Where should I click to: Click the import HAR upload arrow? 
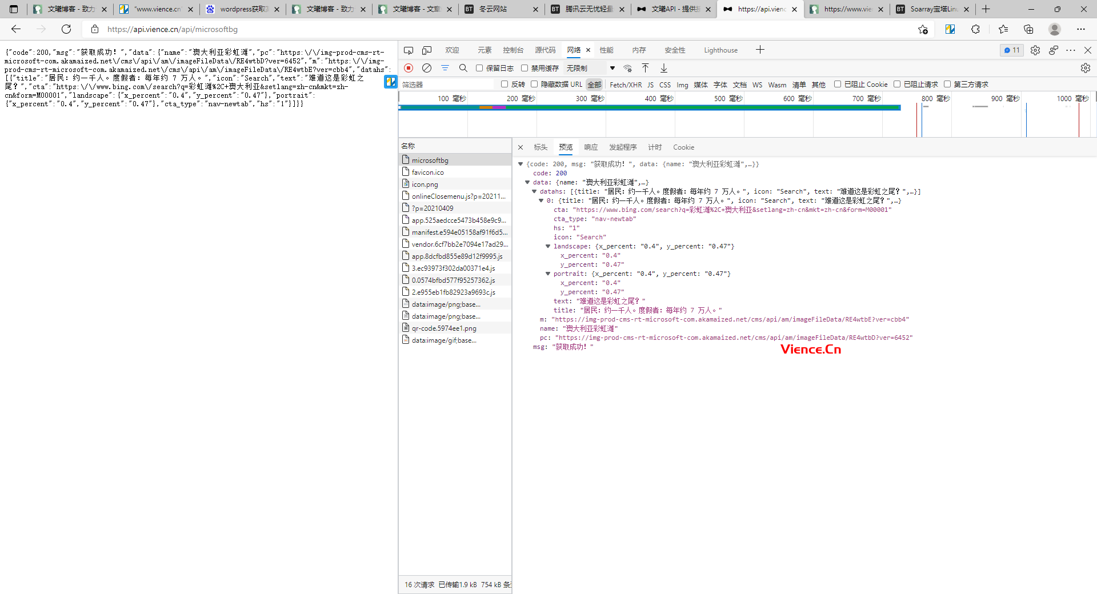(x=646, y=68)
